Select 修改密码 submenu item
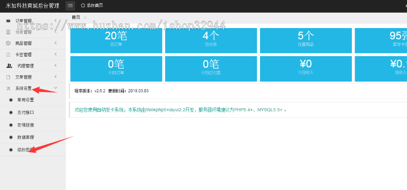Viewport: 407px width, 190px height. 33,150
